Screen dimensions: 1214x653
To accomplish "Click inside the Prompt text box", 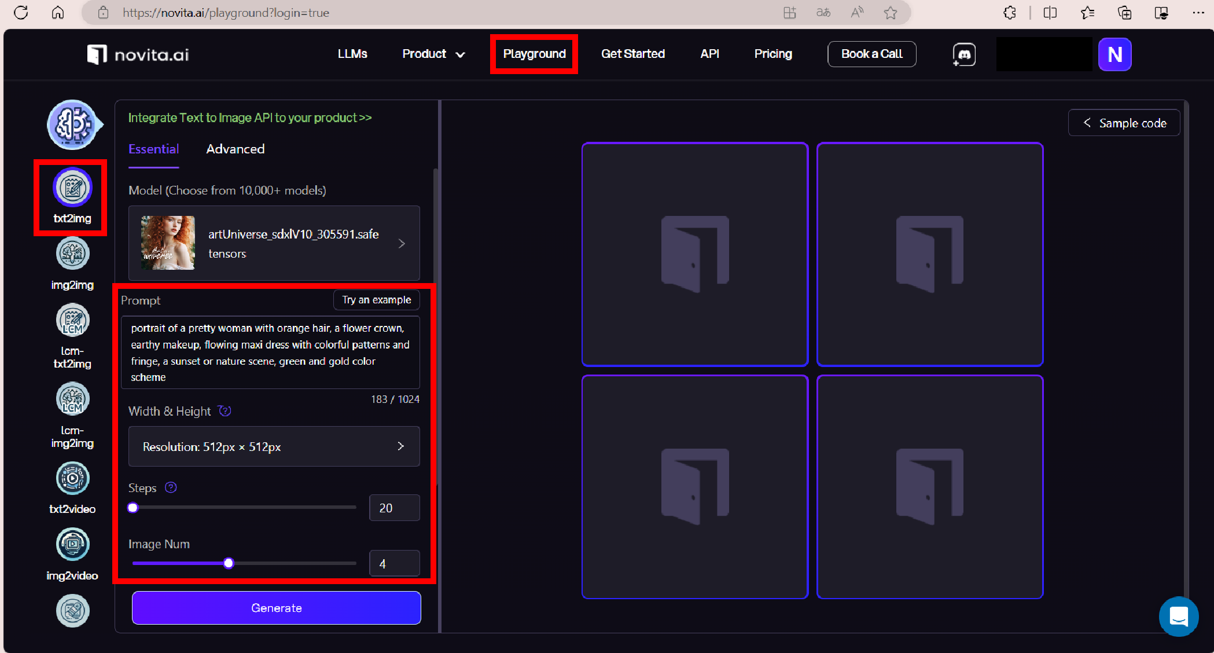I will 270,352.
